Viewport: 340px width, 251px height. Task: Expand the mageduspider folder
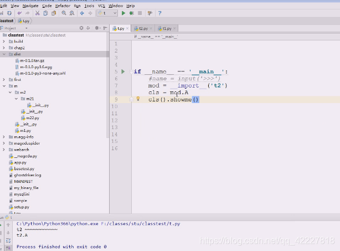(x=4, y=143)
